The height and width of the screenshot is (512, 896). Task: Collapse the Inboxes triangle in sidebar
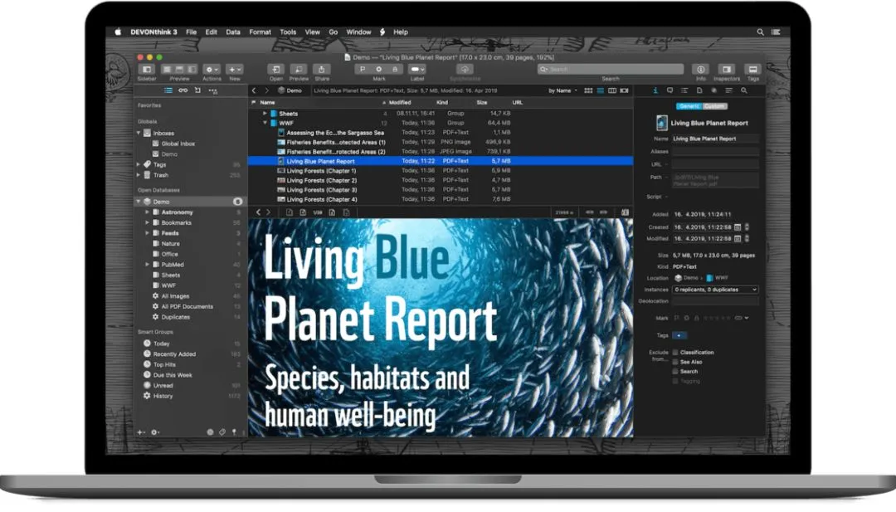click(x=139, y=133)
